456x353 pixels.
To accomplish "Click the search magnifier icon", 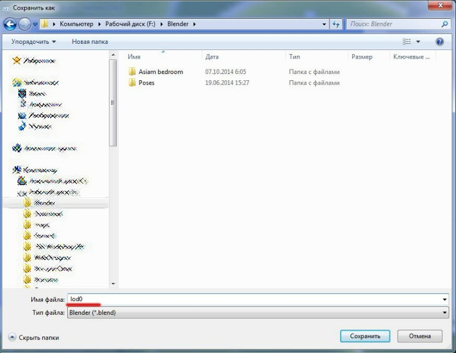I will coord(445,24).
